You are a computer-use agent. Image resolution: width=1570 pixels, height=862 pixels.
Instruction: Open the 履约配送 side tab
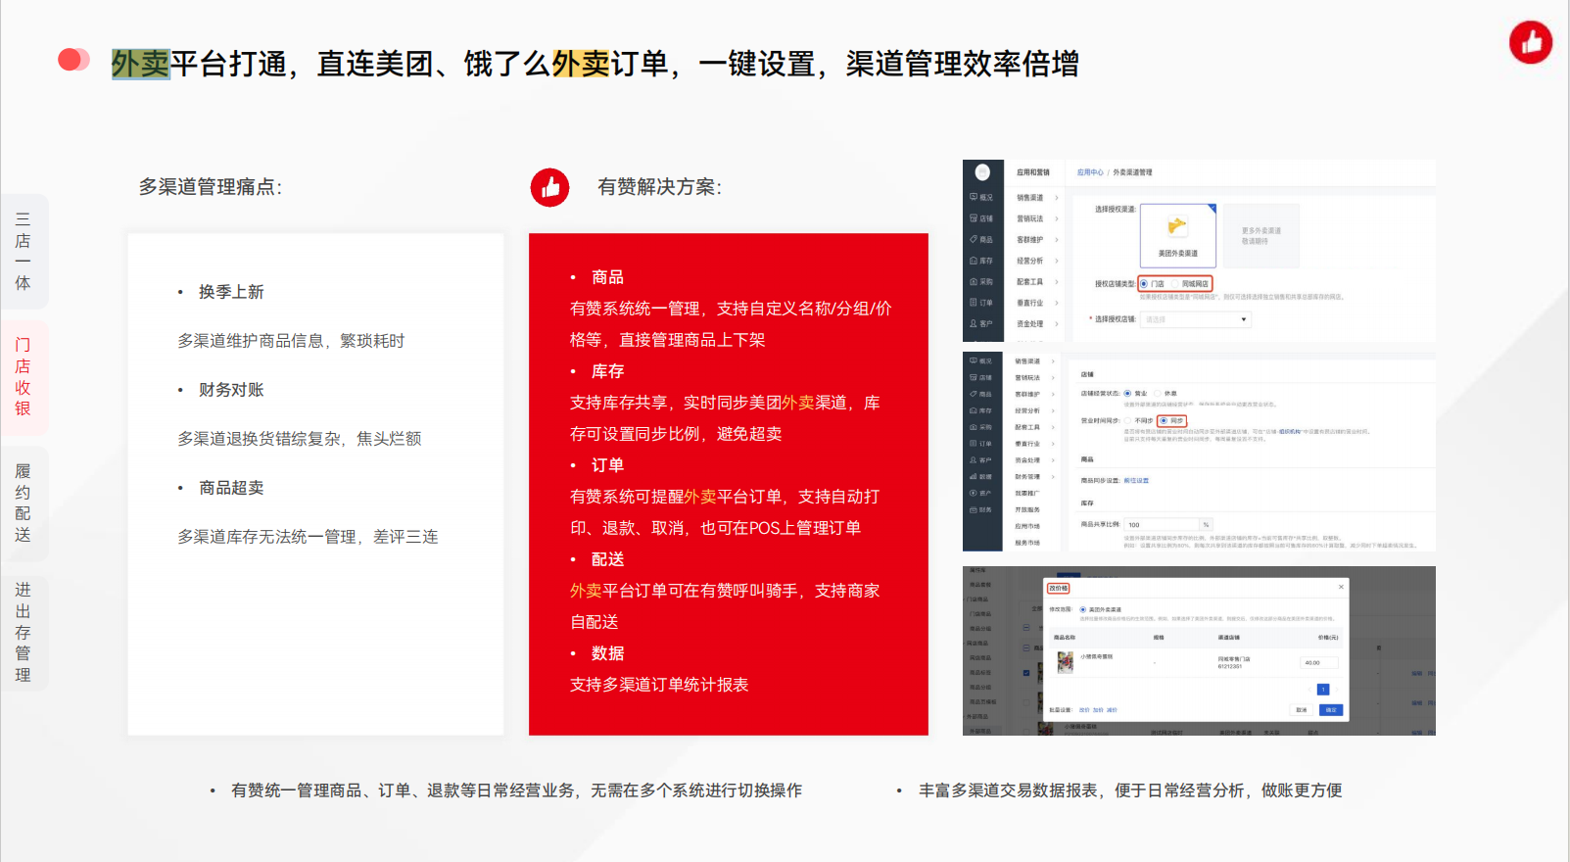pyautogui.click(x=23, y=503)
